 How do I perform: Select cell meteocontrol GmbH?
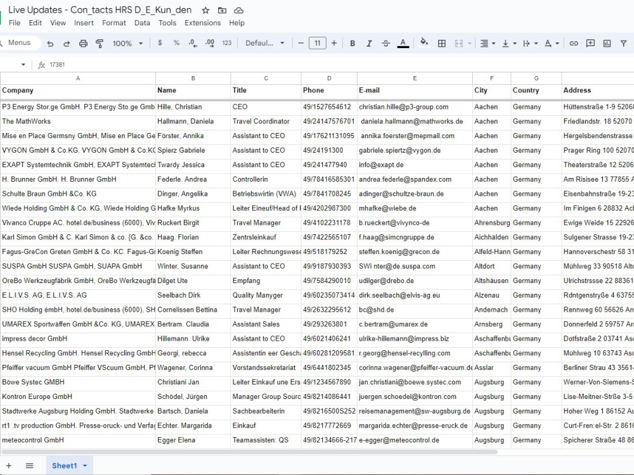(x=78, y=440)
